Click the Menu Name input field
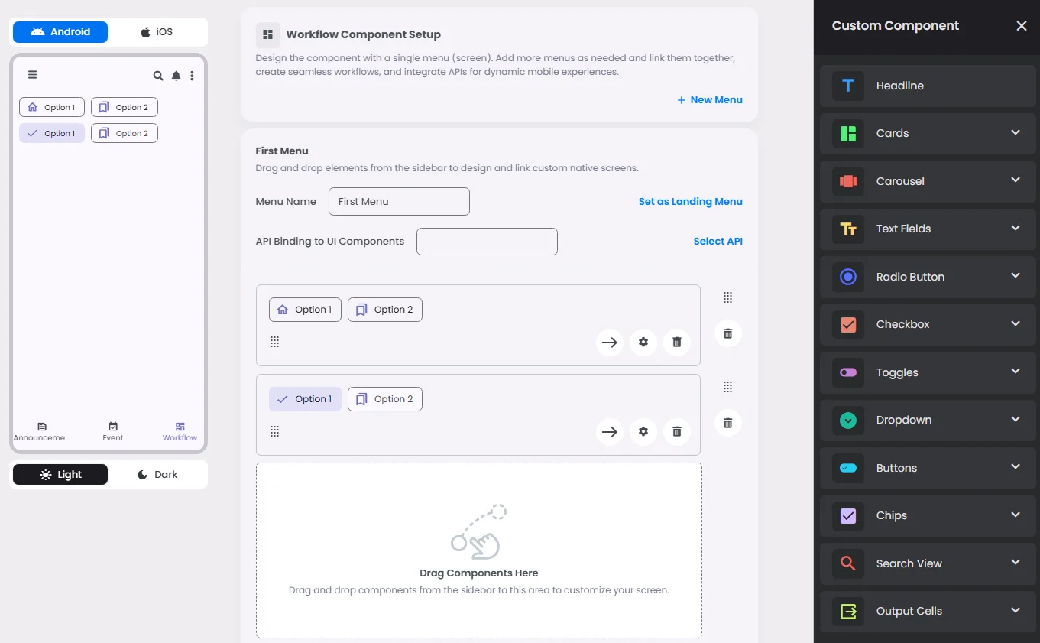 click(399, 202)
